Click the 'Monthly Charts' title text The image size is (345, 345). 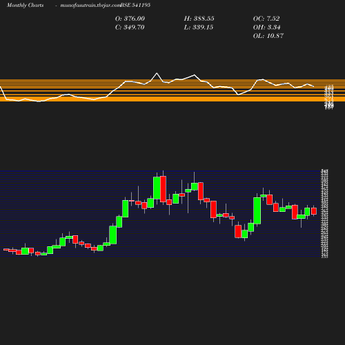pyautogui.click(x=25, y=6)
